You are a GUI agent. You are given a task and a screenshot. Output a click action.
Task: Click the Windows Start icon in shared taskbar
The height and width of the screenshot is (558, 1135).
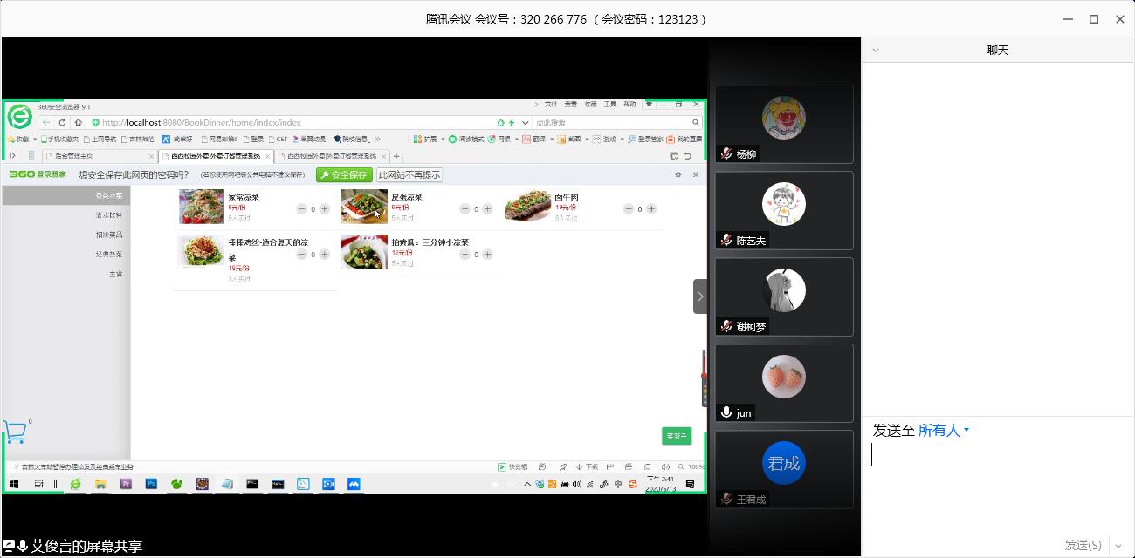[14, 484]
